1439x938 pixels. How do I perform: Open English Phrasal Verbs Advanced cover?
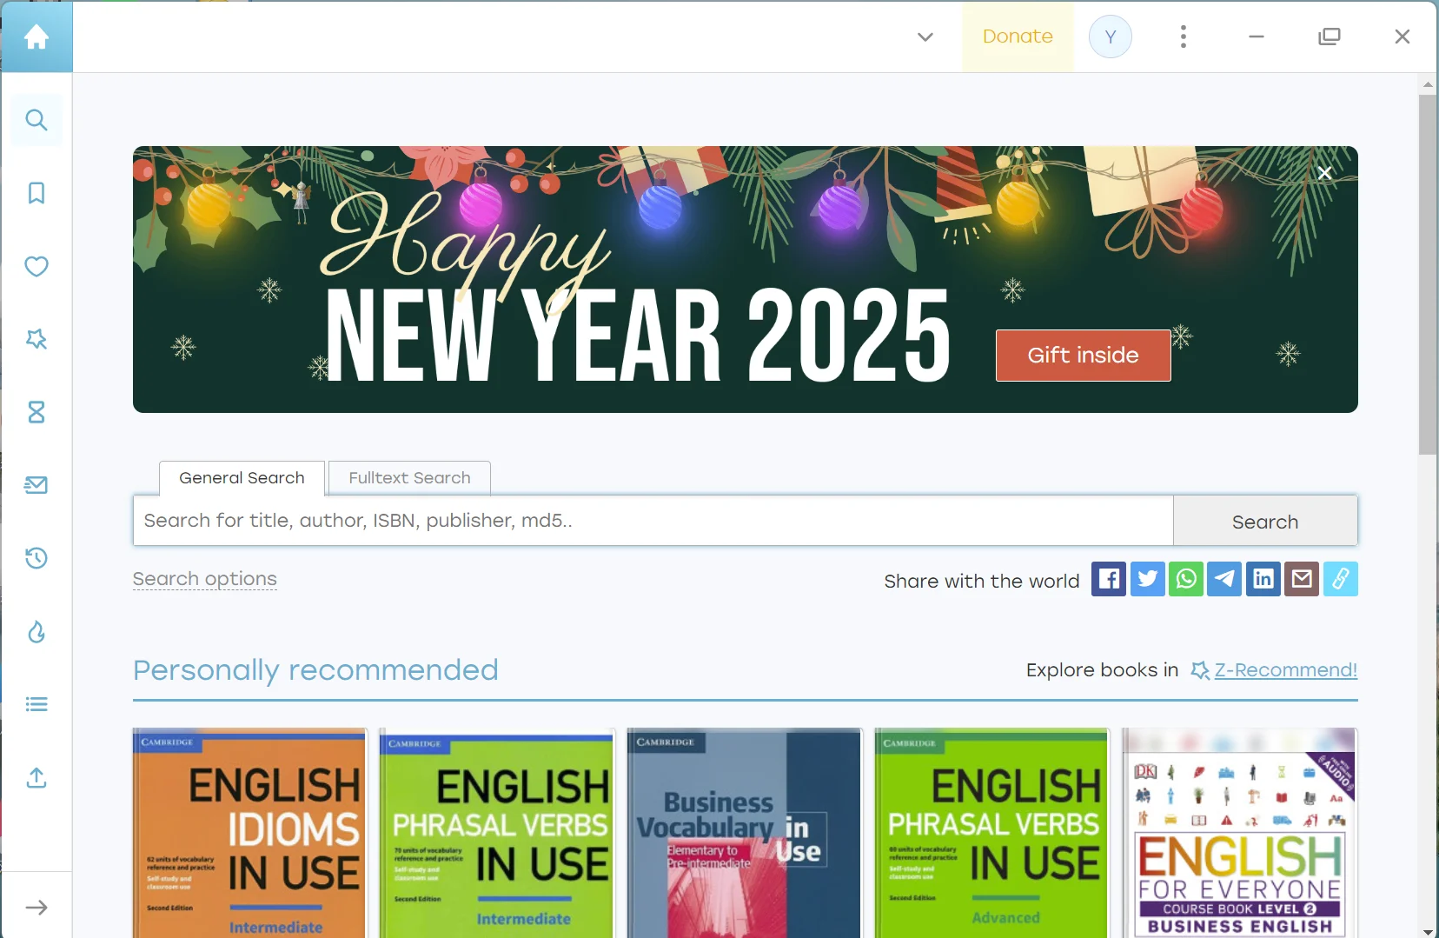[x=991, y=833]
